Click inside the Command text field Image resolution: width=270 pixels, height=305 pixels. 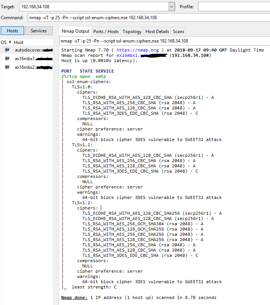click(x=147, y=18)
